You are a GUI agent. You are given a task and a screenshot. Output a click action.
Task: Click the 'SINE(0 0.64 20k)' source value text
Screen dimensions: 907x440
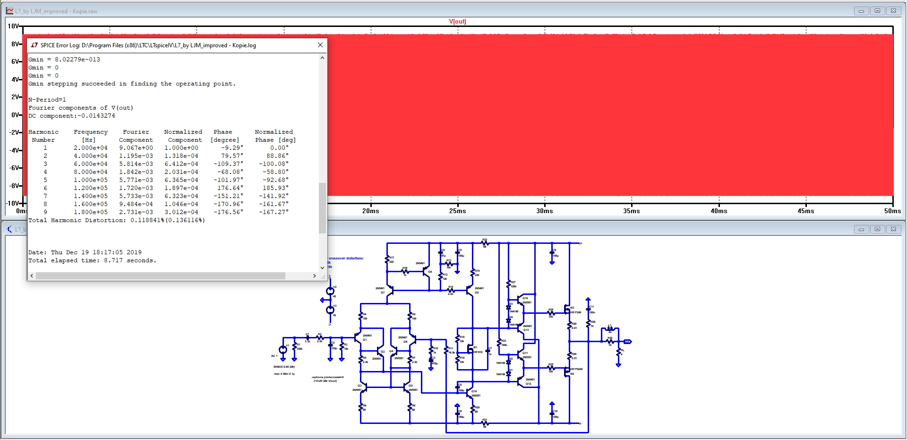(x=284, y=367)
